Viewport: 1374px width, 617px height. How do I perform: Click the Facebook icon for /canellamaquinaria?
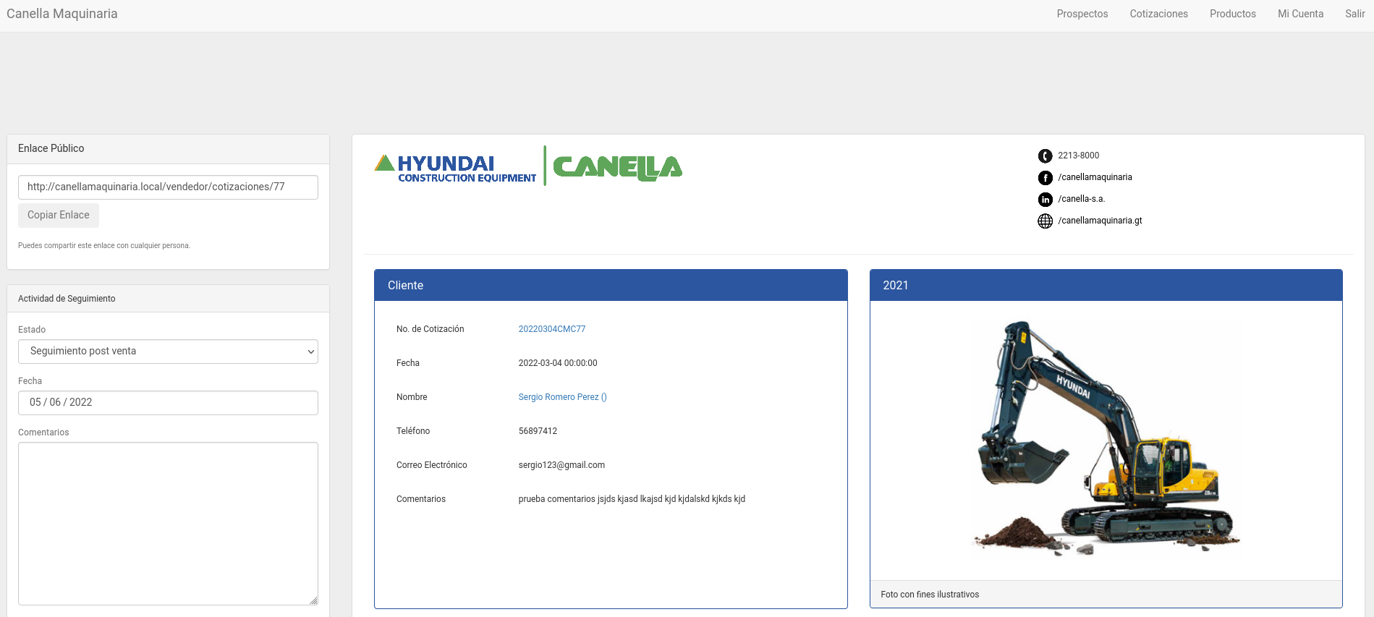click(1045, 178)
